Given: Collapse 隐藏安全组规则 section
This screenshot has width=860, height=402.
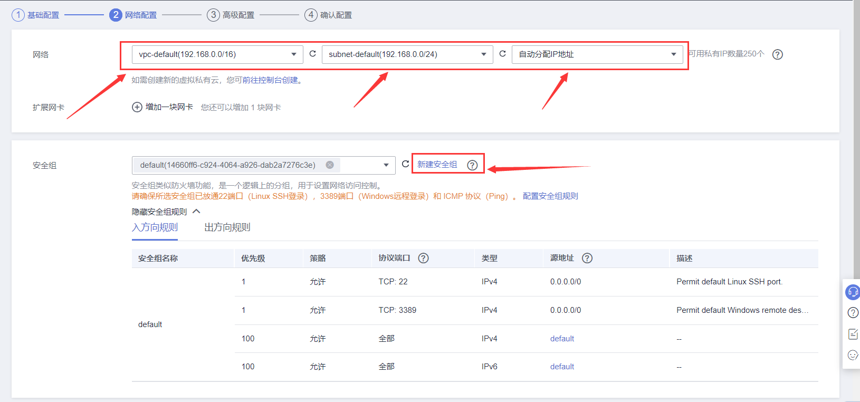Looking at the screenshot, I should 166,212.
